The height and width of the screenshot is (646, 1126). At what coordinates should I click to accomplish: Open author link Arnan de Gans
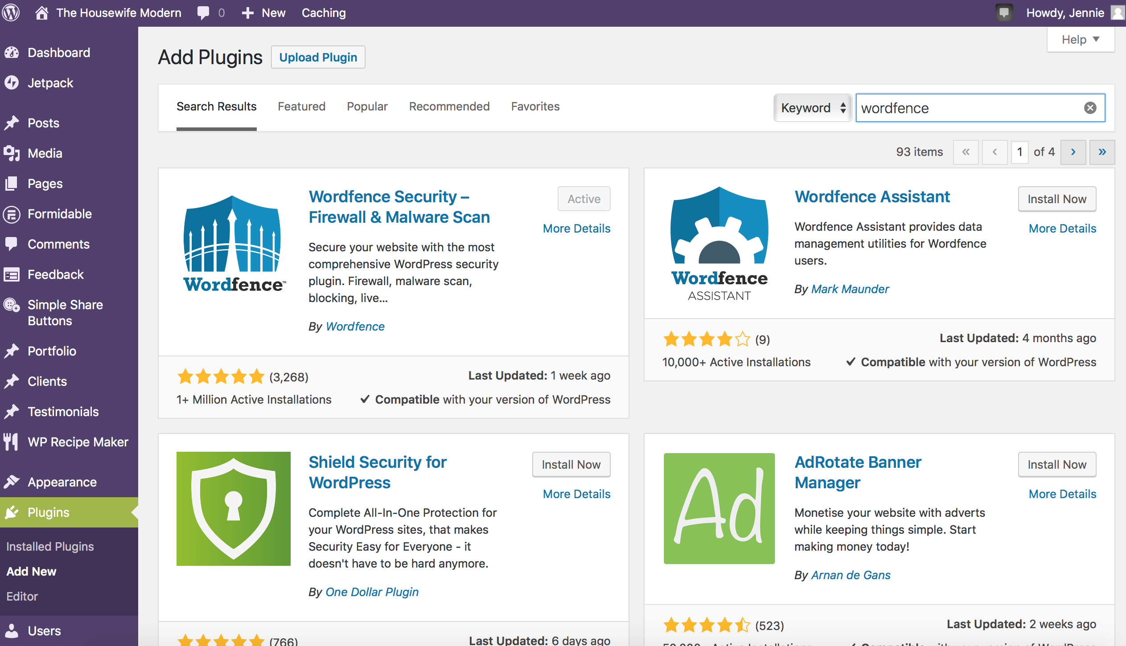point(851,575)
